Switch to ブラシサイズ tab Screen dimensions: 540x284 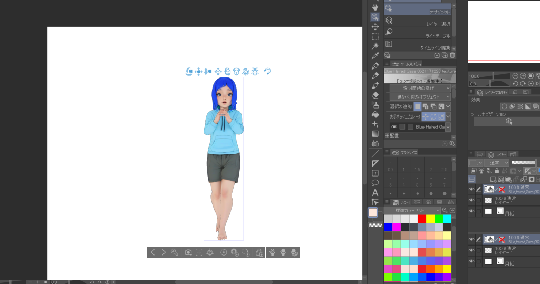[404, 152]
